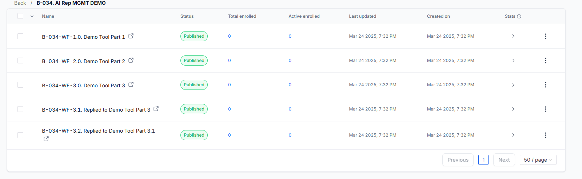582x179 pixels.
Task: Click total enrolled count for Demo Tool Part 1
Action: [230, 36]
